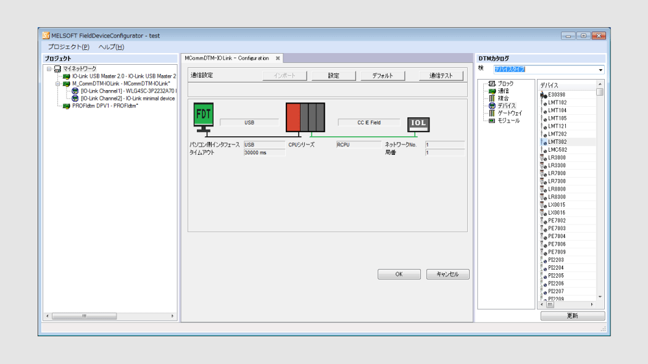The width and height of the screenshot is (648, 364).
Task: Click device list scroll down arrow
Action: (x=600, y=297)
